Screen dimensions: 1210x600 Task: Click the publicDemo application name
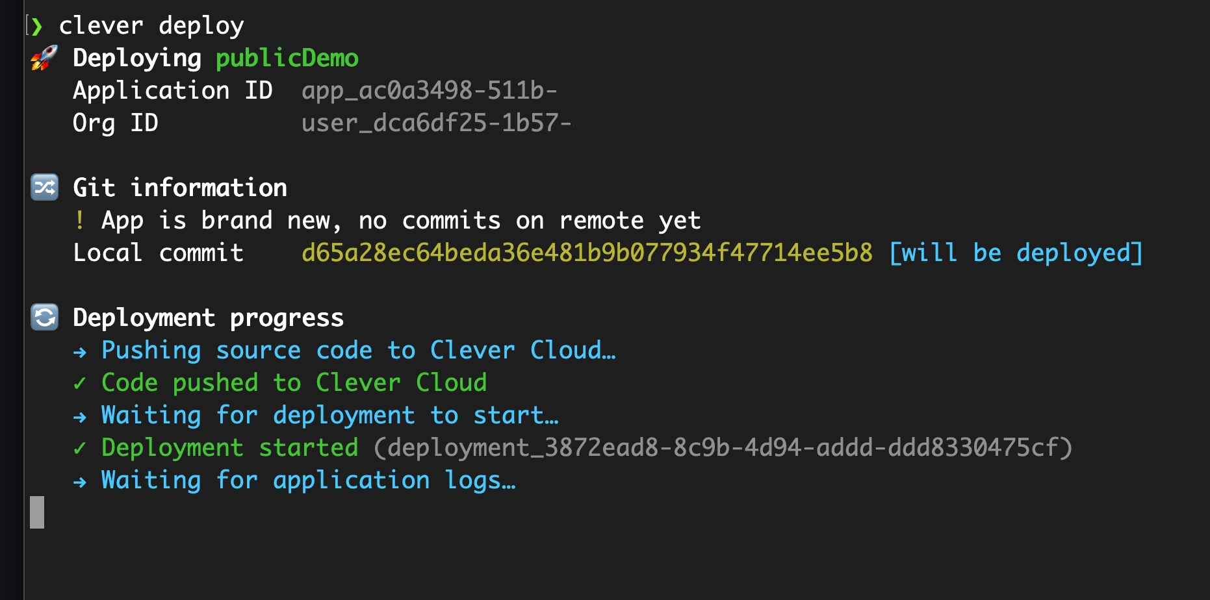(x=287, y=58)
